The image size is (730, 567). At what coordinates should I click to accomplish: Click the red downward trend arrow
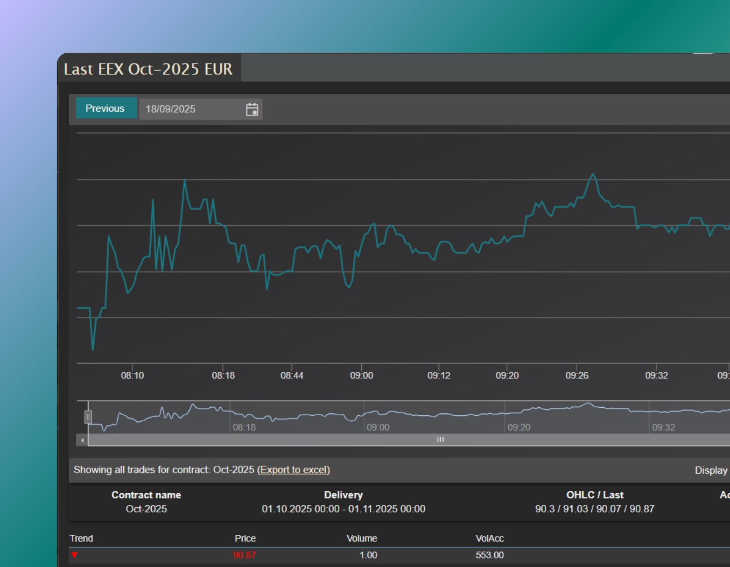tap(75, 555)
